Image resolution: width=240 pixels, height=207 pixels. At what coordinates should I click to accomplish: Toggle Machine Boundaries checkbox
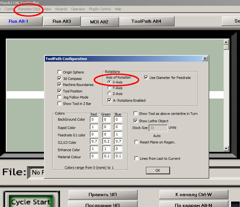click(x=59, y=85)
